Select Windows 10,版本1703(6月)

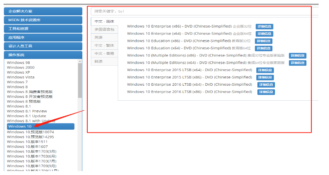tap(32, 156)
